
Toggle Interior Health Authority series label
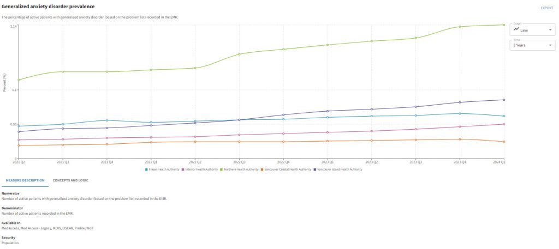tap(203, 169)
